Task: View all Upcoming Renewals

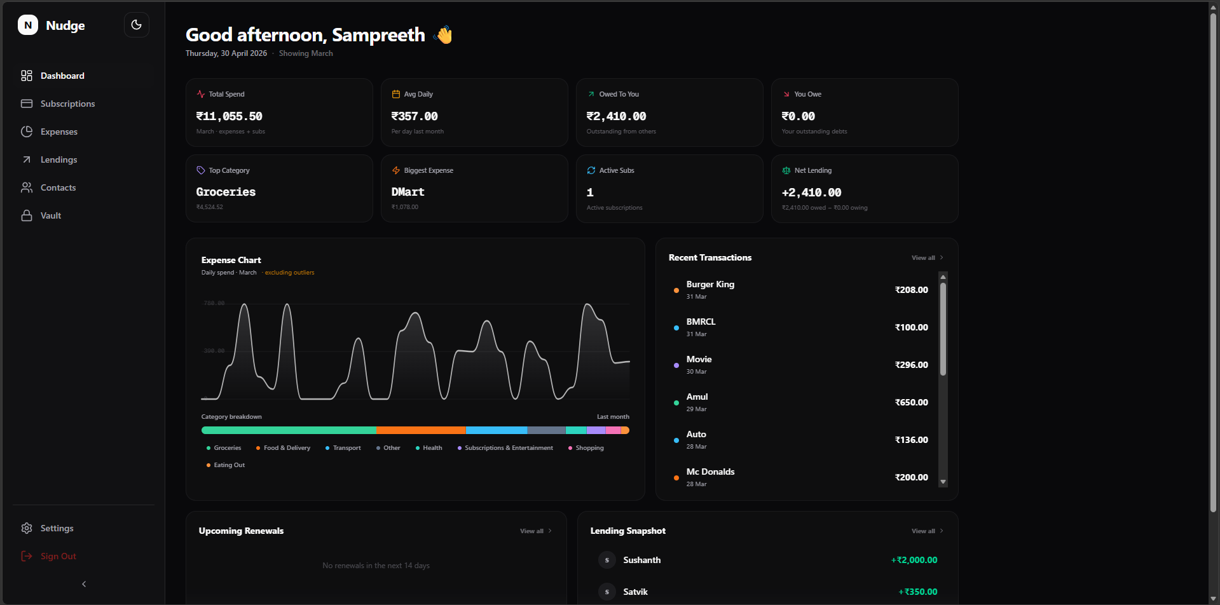Action: click(535, 531)
